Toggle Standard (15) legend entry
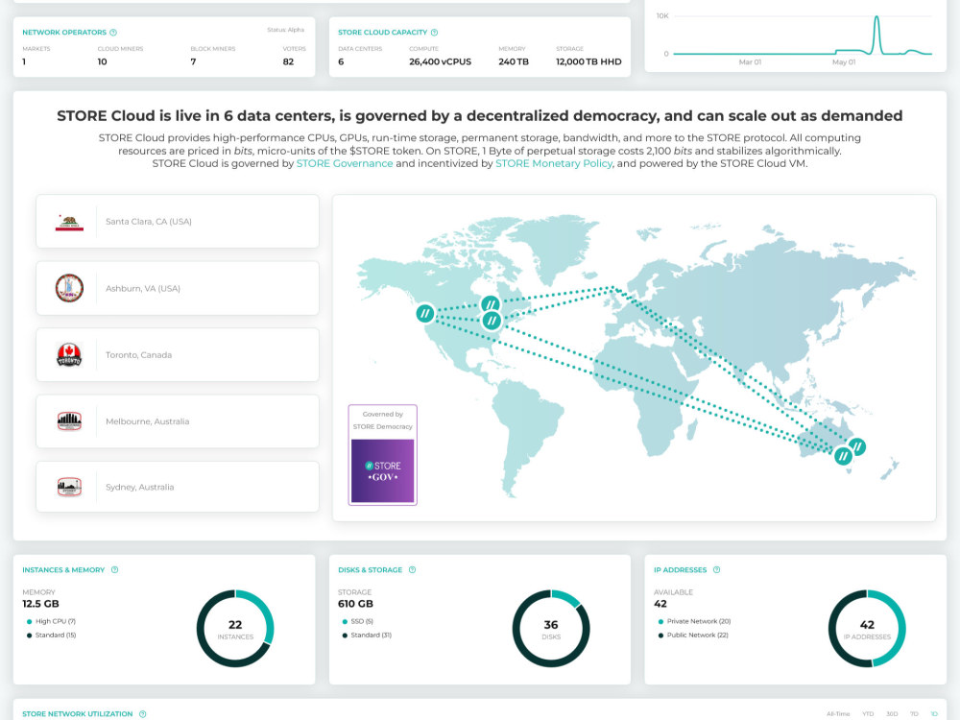The image size is (960, 720). coord(52,636)
